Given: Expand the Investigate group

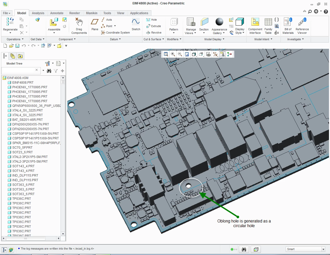Looking at the screenshot, I should pyautogui.click(x=295, y=39).
